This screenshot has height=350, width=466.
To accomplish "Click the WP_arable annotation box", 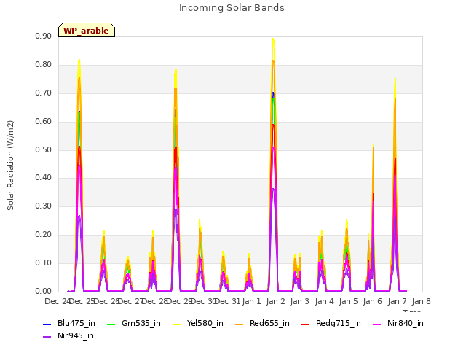I will [87, 30].
